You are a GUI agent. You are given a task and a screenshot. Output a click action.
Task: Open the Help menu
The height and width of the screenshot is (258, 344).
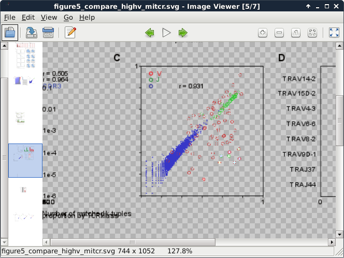[87, 17]
